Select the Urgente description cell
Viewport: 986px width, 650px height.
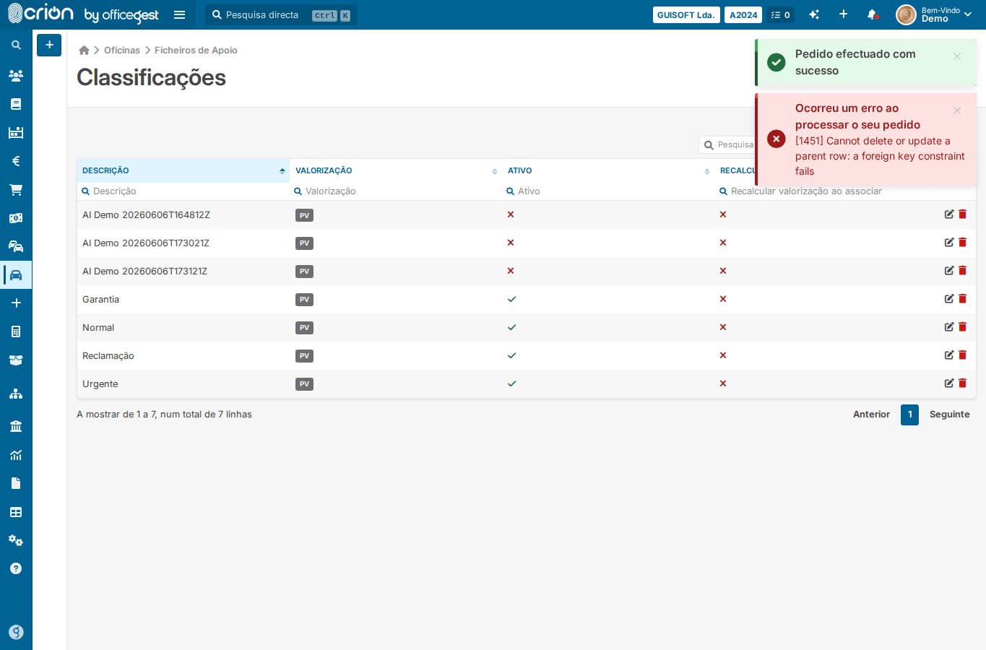coord(100,383)
